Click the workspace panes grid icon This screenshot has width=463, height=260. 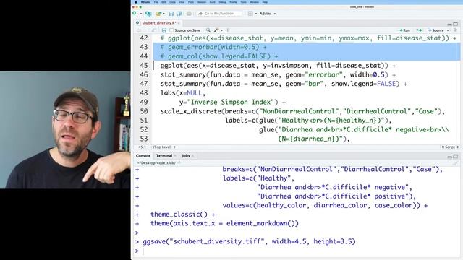[250, 14]
